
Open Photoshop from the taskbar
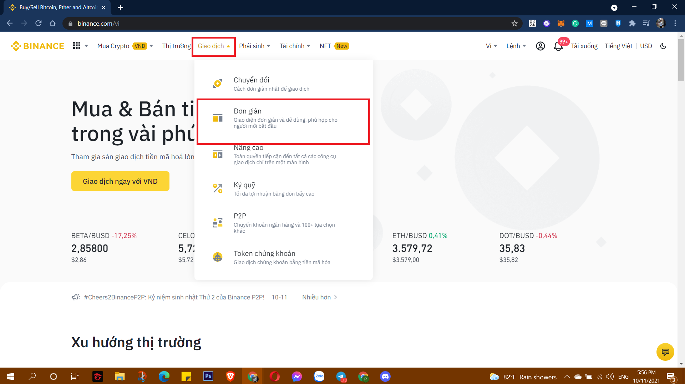click(208, 377)
